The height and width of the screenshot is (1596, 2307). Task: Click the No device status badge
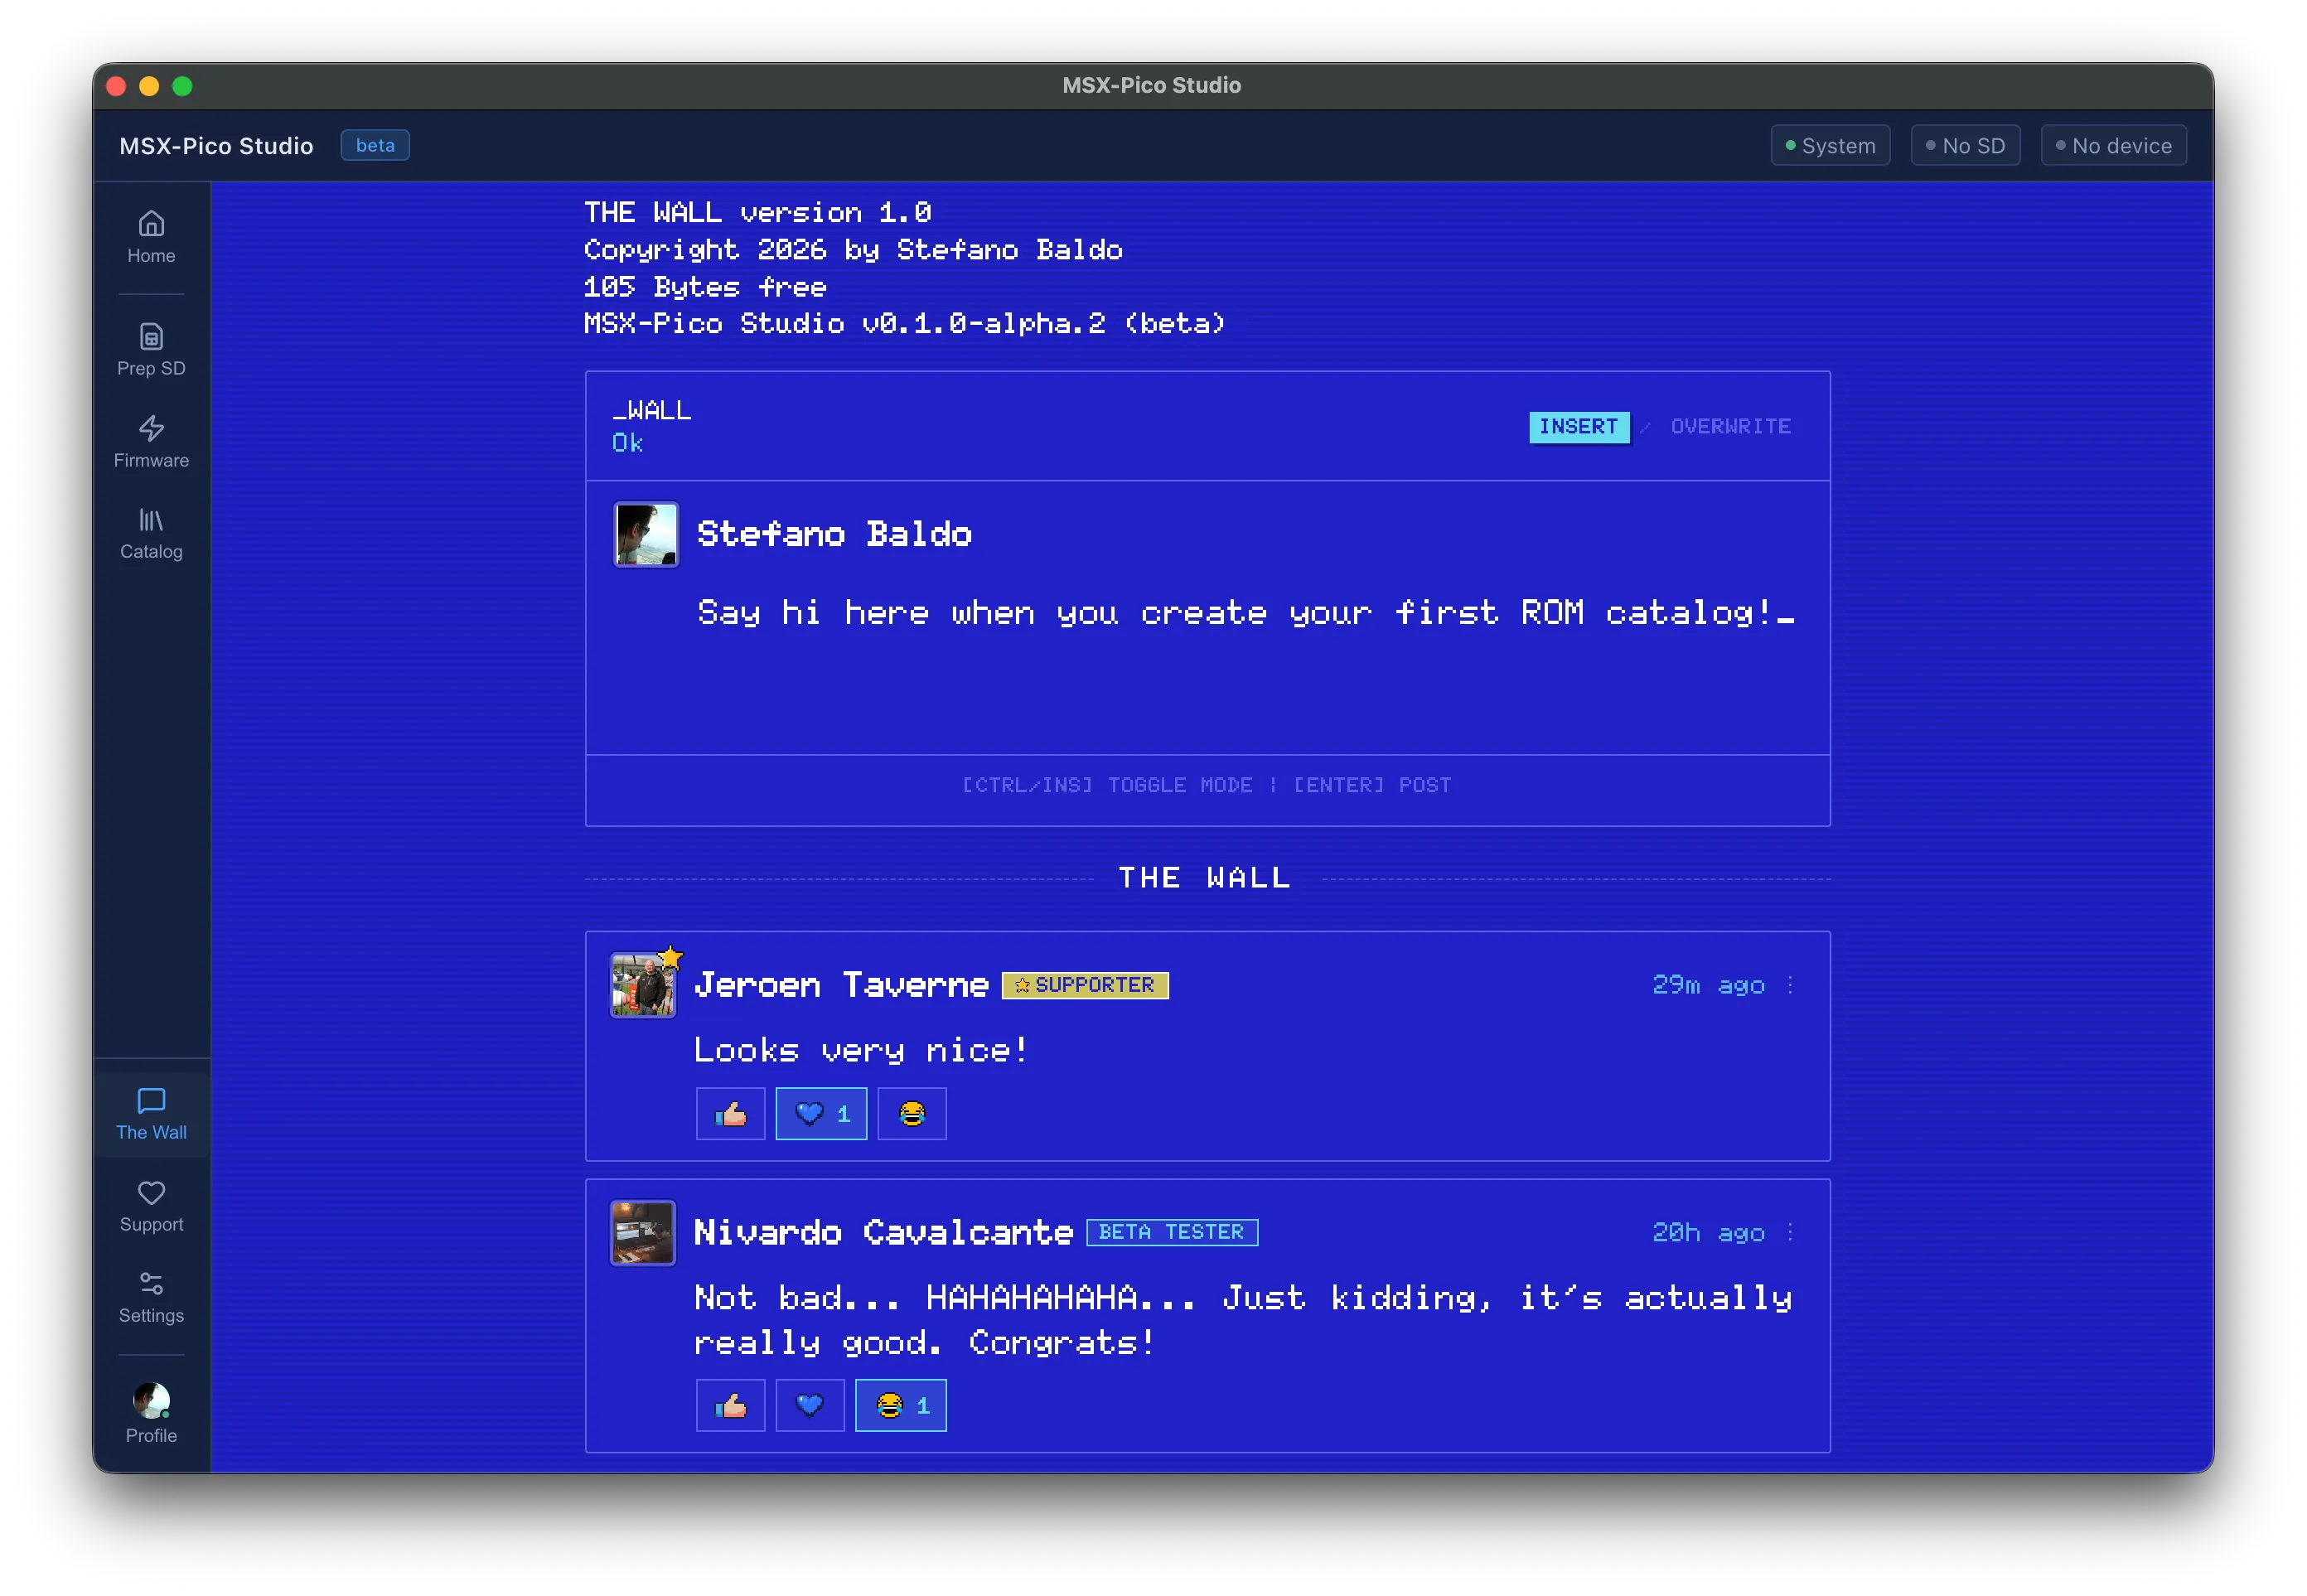click(x=2113, y=146)
